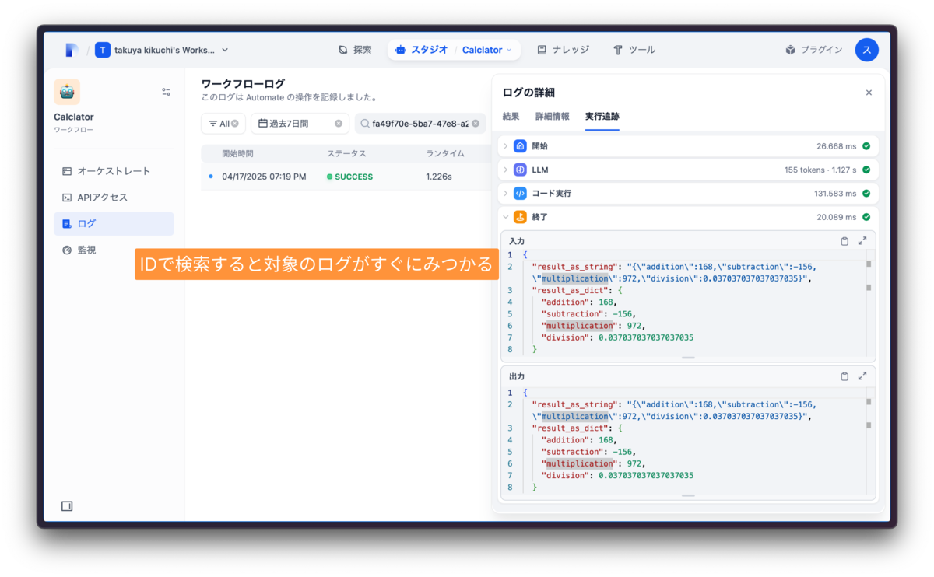Click the SUCCESS status cell

(x=349, y=177)
